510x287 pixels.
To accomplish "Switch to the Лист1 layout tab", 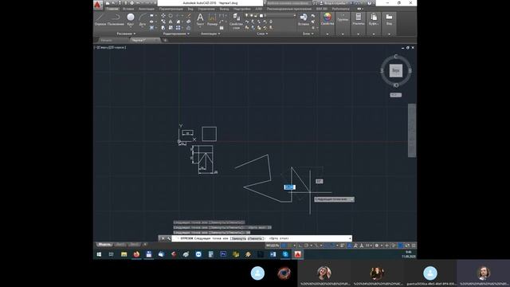I will pos(120,245).
